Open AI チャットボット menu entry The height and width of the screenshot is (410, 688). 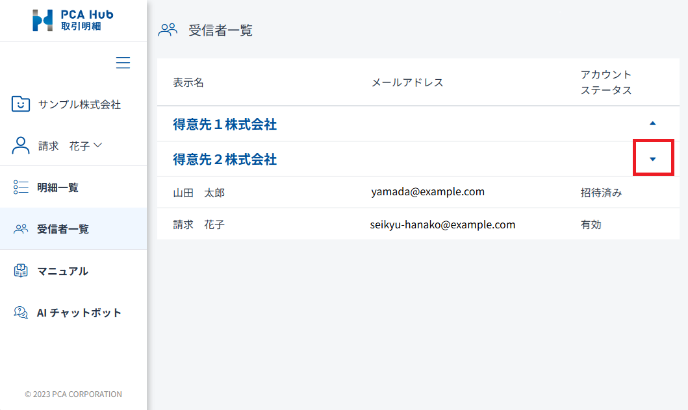pos(79,313)
